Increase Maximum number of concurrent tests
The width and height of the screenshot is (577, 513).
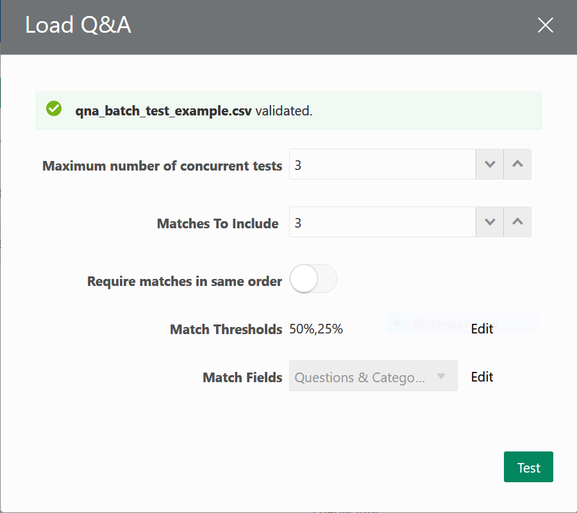[517, 164]
